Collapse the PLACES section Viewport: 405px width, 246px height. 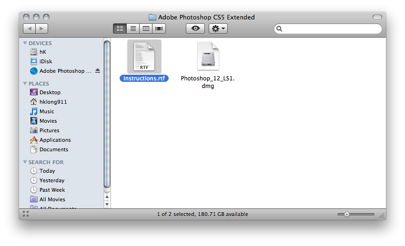coord(25,84)
